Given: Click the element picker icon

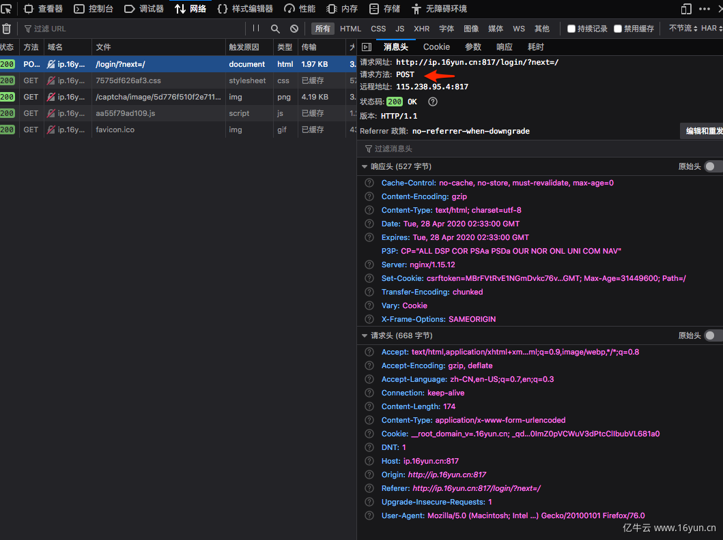Looking at the screenshot, I should click(6, 9).
